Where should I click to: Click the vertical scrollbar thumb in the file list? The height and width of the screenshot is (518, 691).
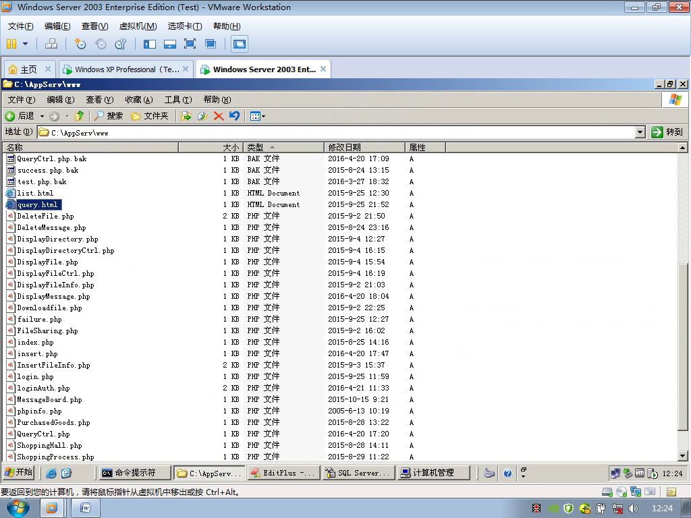683,348
